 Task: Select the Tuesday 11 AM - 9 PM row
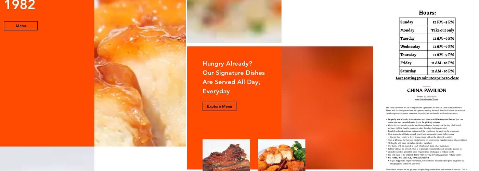[427, 38]
